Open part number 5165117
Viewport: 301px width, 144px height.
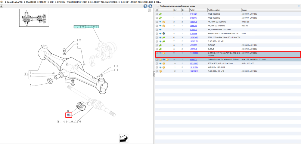pyautogui.click(x=194, y=18)
